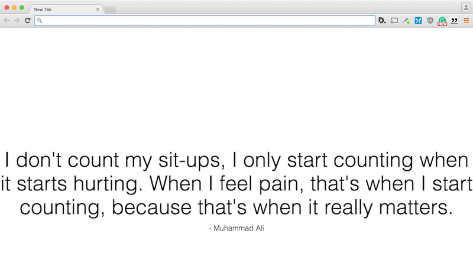This screenshot has height=266, width=473.
Task: Open the Grammarly extension with NEW badge
Action: pos(442,21)
